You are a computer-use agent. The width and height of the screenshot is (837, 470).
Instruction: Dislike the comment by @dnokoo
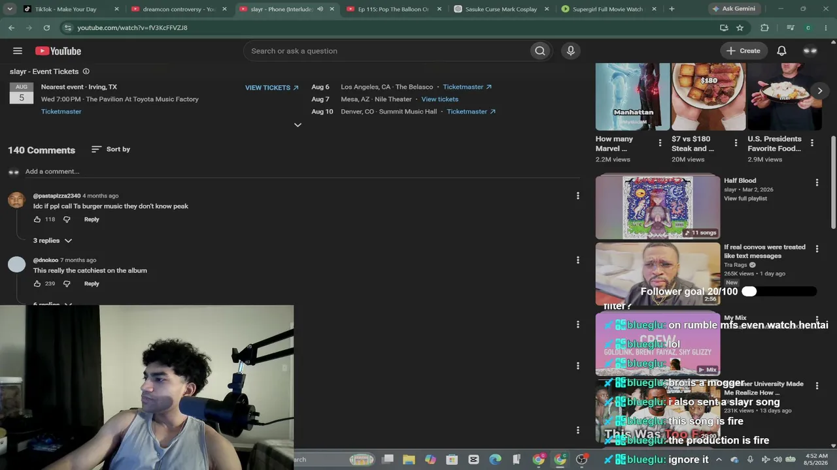point(67,283)
